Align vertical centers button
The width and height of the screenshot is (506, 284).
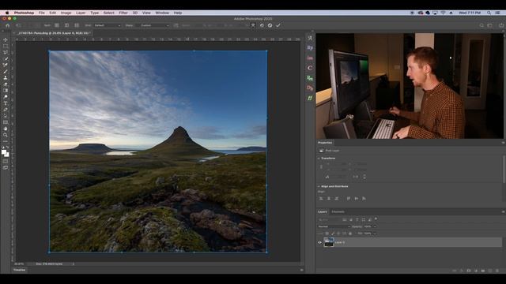[x=357, y=199]
